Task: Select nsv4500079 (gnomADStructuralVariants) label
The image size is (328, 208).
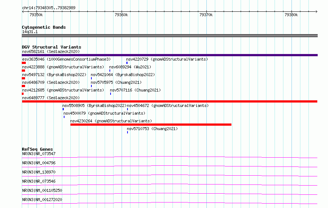Action: click(x=104, y=113)
